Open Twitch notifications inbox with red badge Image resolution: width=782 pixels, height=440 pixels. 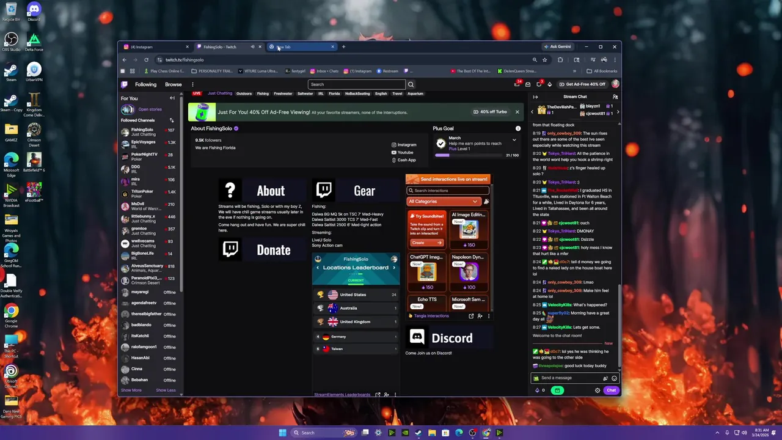[x=517, y=84]
